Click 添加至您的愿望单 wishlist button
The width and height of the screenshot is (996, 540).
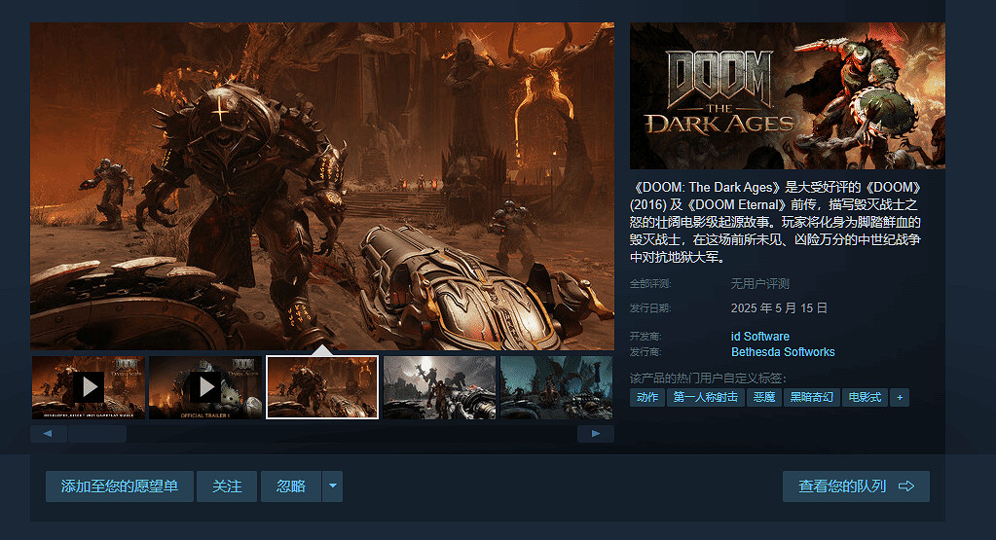point(120,486)
